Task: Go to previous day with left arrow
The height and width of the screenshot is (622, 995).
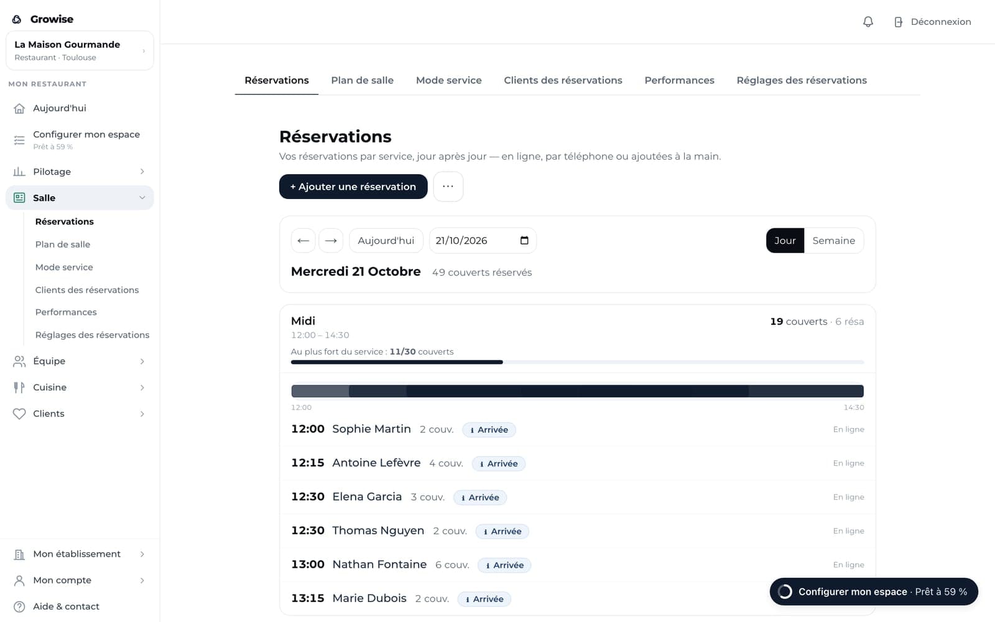Action: click(303, 241)
